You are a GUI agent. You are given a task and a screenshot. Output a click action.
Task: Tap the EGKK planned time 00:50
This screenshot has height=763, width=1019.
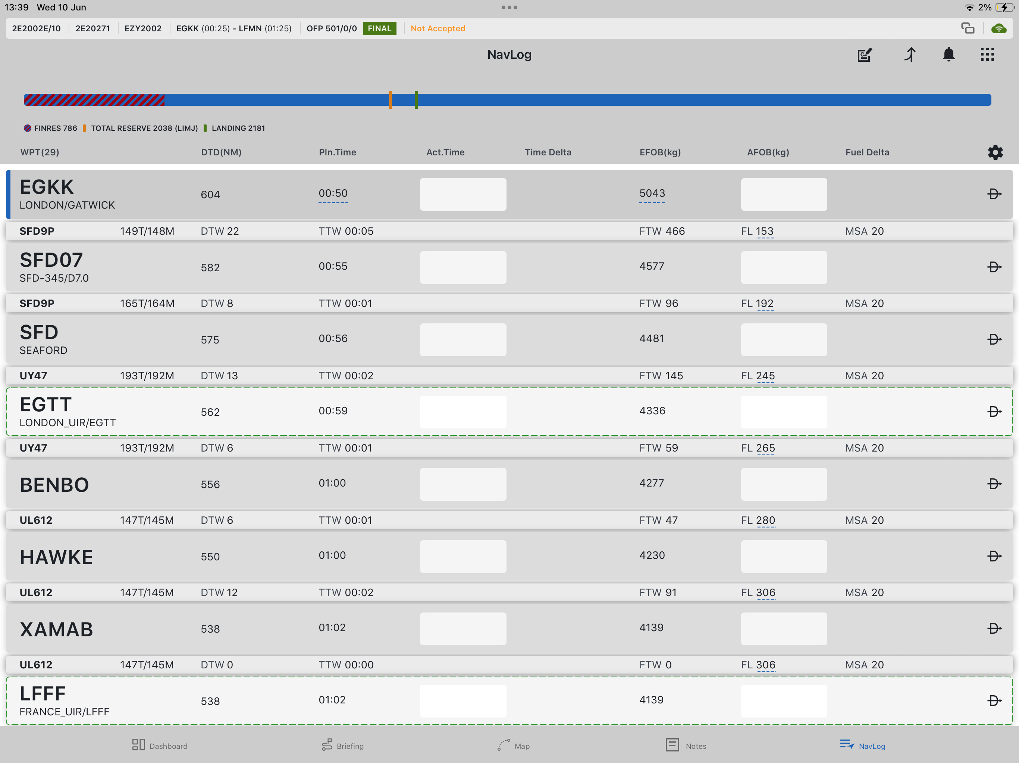333,193
